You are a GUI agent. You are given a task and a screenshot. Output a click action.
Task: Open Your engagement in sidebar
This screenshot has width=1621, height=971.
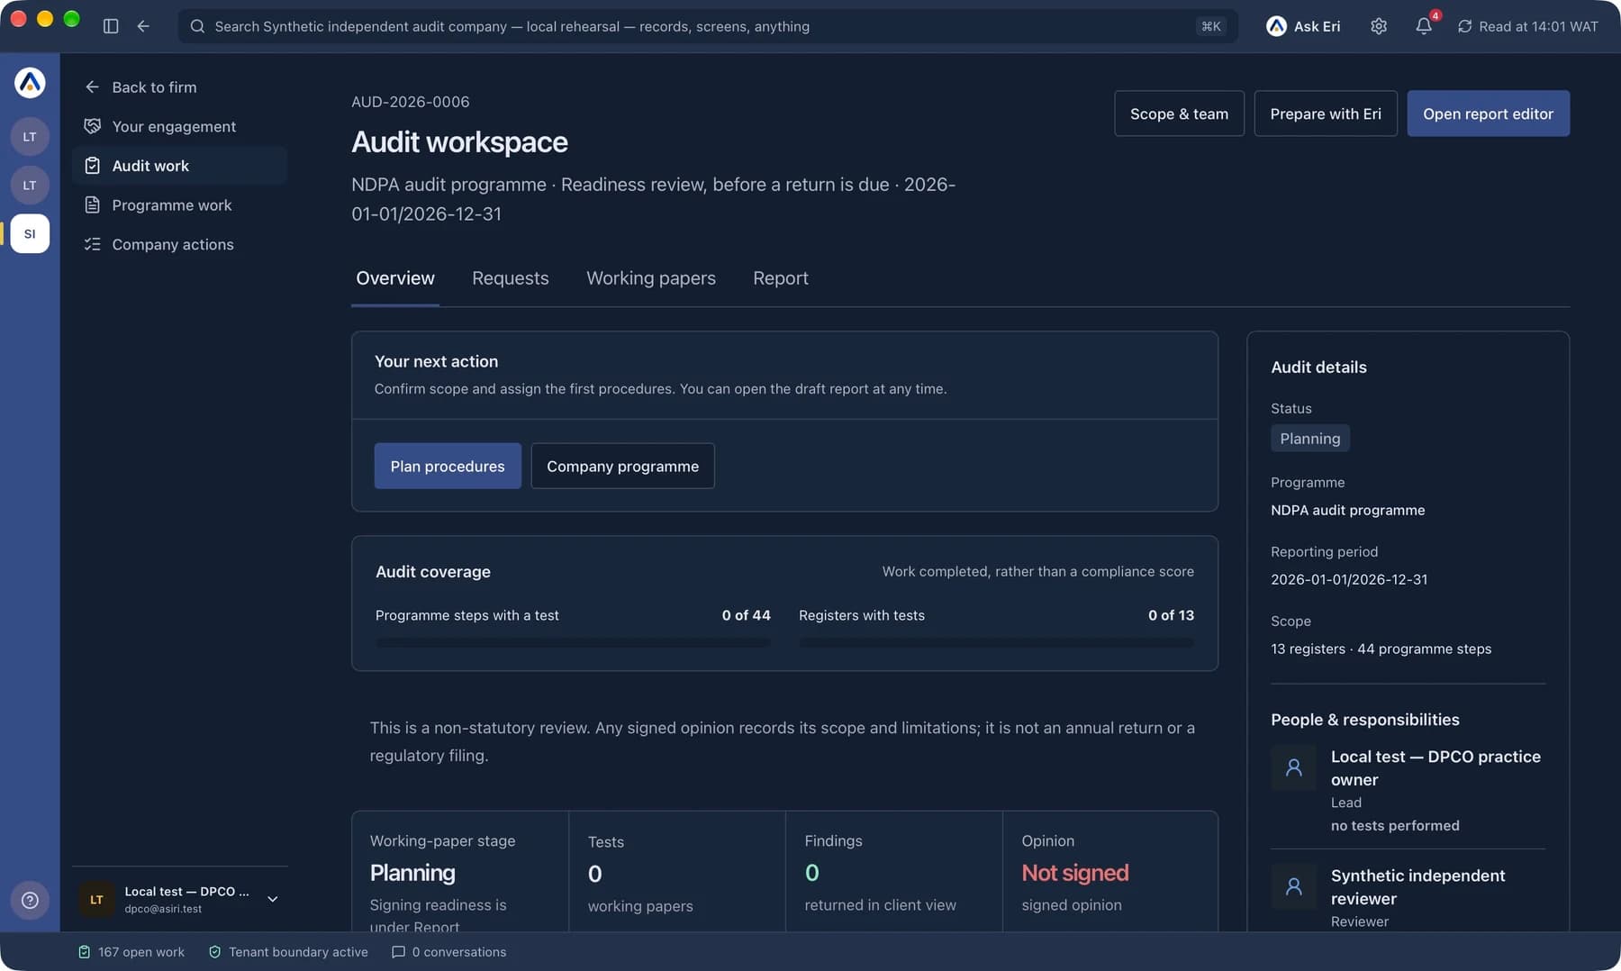pos(180,126)
